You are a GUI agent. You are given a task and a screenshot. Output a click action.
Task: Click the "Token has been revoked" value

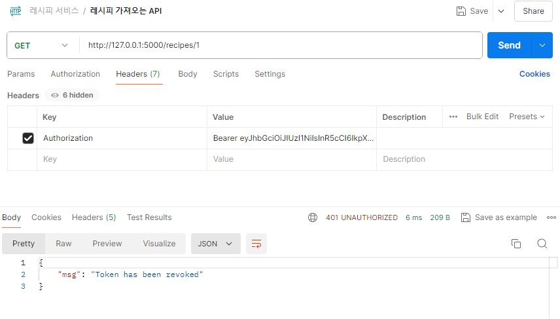[x=147, y=274]
